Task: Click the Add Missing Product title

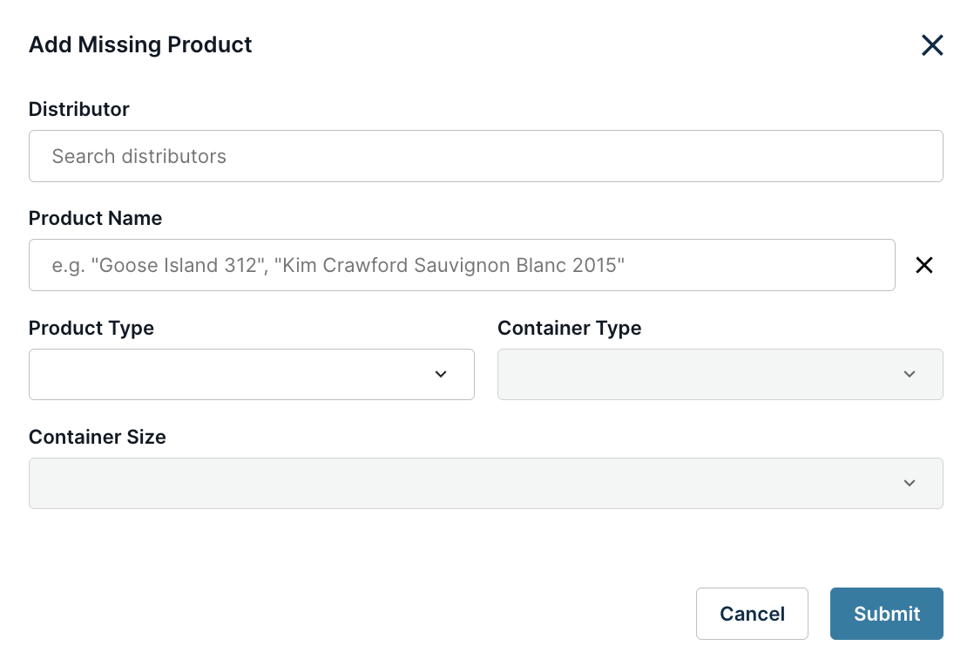Action: click(x=139, y=44)
